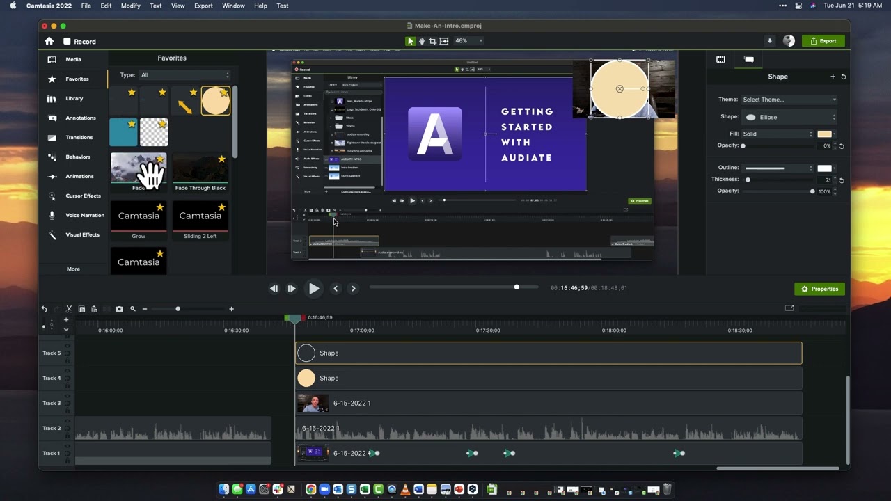
Task: Open the Shape Ellipse dropdown
Action: 789,117
